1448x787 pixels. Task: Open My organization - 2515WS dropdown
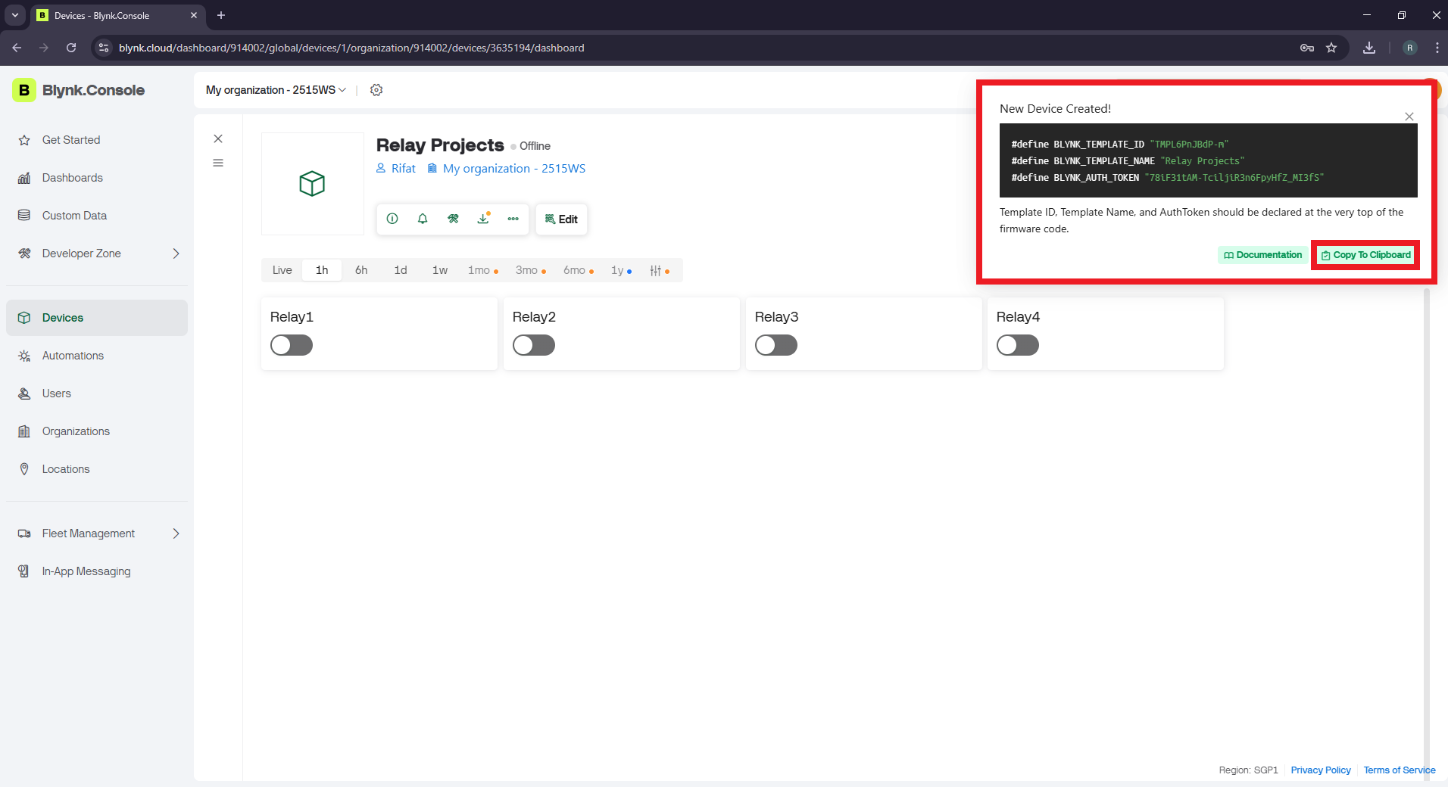(276, 90)
